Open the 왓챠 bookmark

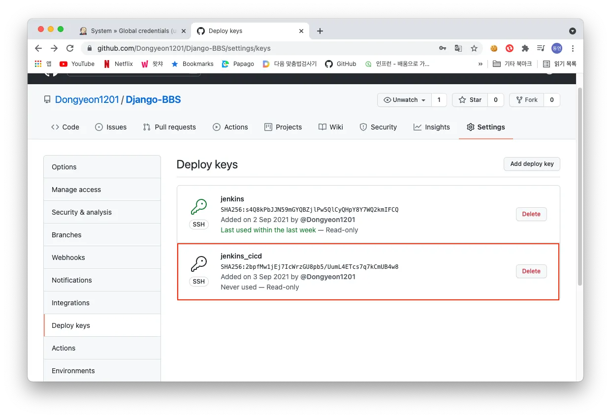coord(152,64)
